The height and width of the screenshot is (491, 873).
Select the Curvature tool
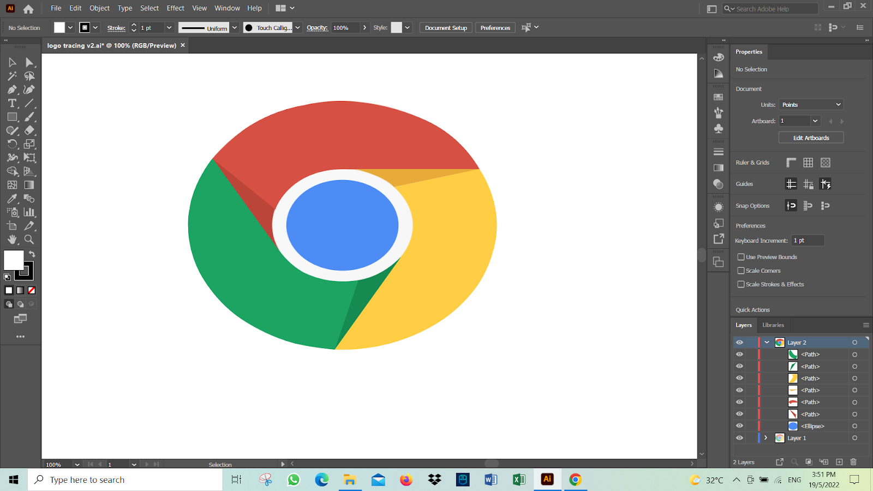coord(29,89)
